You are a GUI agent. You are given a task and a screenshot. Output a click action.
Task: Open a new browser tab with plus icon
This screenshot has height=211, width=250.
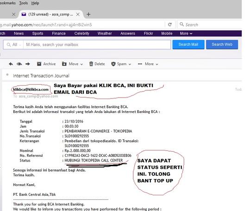(88, 14)
